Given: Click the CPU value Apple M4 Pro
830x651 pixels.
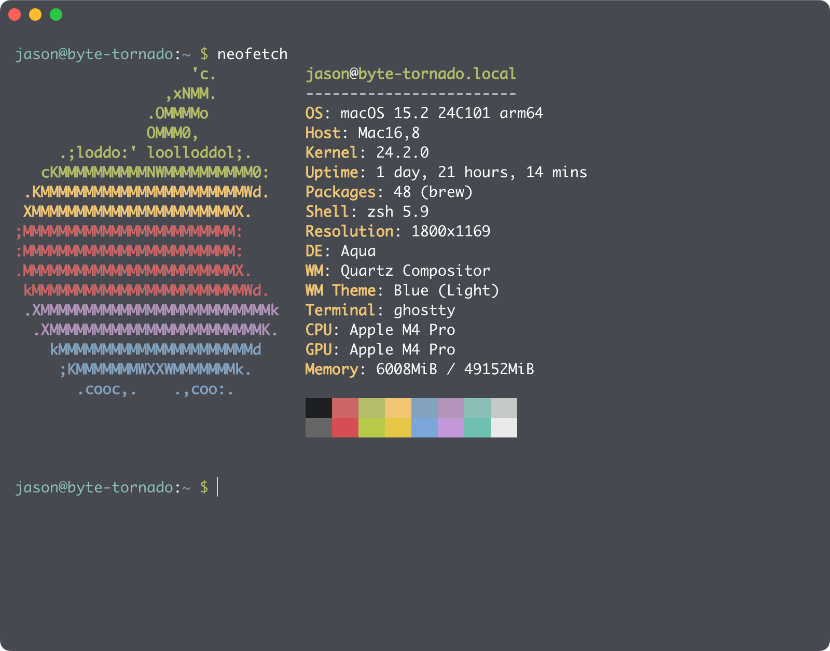Looking at the screenshot, I should pyautogui.click(x=402, y=330).
